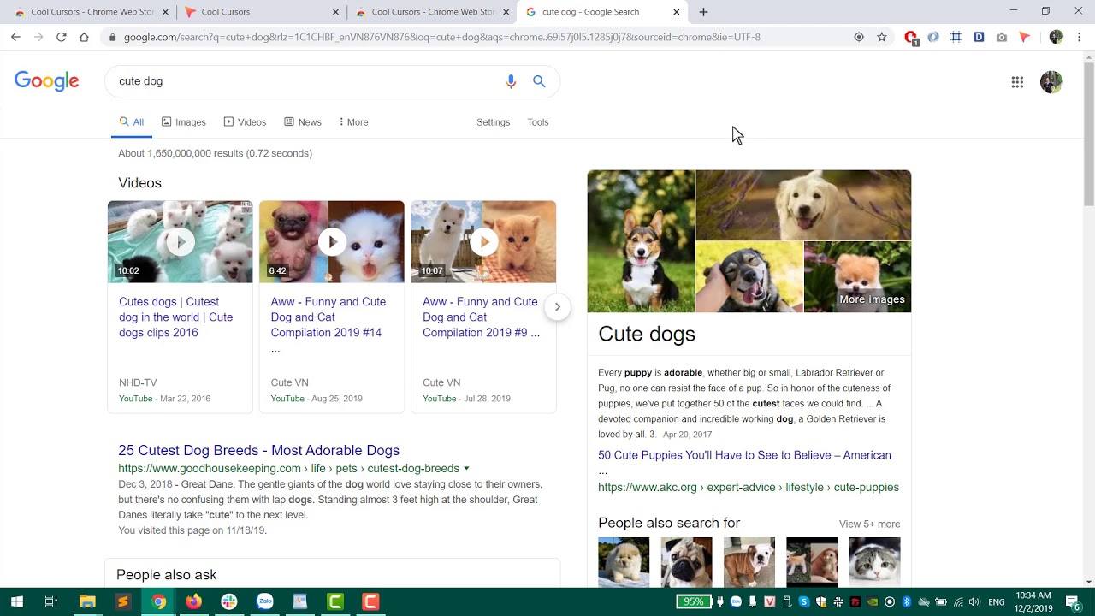Screen dimensions: 1095x616
Task: Open the Windows notification center
Action: pyautogui.click(x=1073, y=601)
